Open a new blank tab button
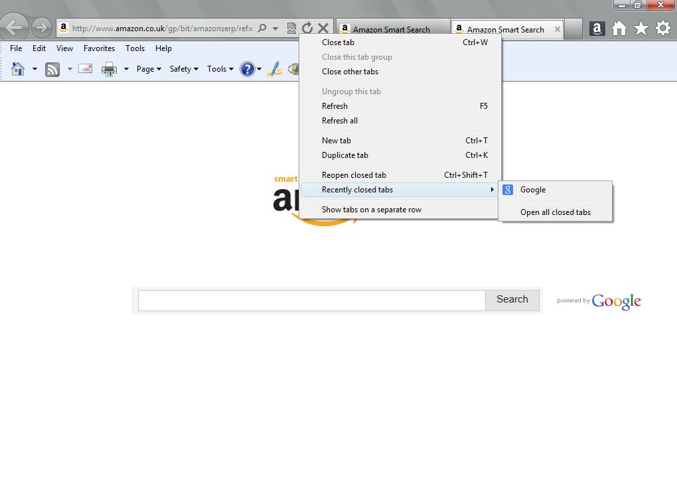Viewport: 677px width, 485px height. (x=573, y=29)
